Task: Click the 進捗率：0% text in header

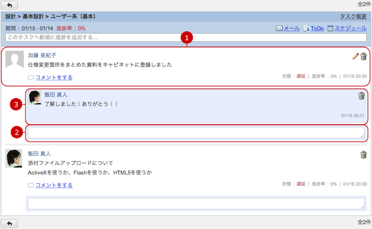Action: pyautogui.click(x=71, y=29)
